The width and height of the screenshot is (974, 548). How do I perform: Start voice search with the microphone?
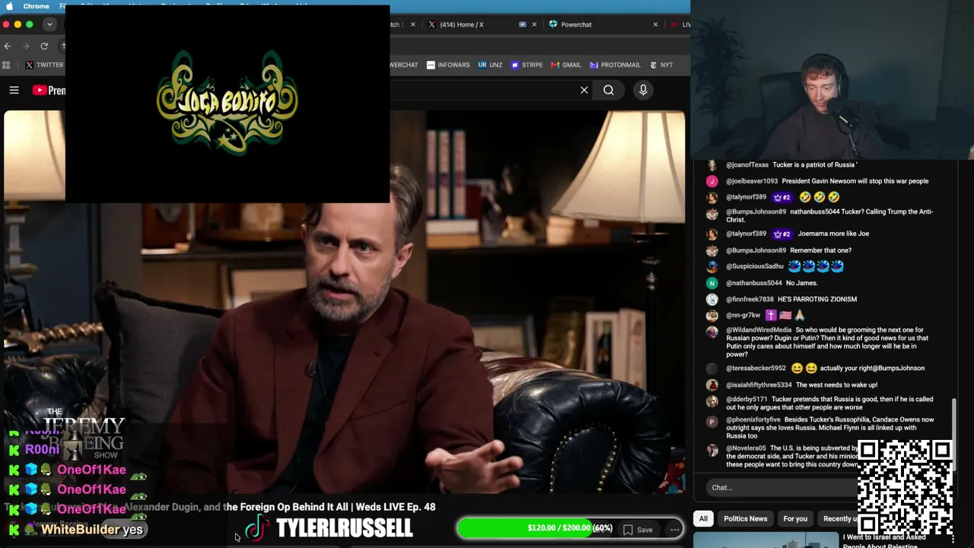(643, 91)
